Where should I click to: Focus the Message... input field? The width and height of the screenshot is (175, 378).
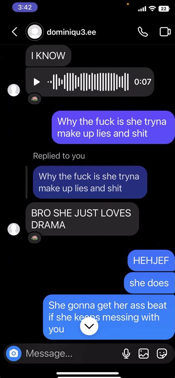click(72, 354)
